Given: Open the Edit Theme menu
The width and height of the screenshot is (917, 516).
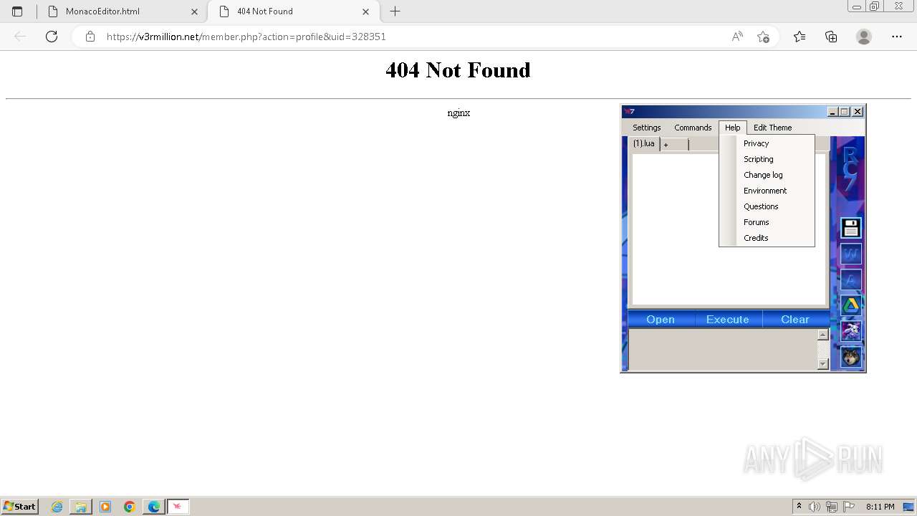Looking at the screenshot, I should (772, 128).
